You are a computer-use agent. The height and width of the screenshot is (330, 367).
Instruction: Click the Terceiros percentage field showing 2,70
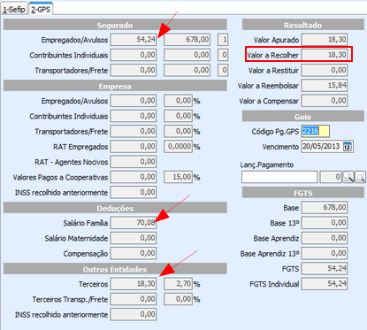[x=179, y=284]
